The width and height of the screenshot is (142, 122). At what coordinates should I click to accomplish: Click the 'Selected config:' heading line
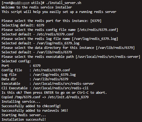[16, 61]
